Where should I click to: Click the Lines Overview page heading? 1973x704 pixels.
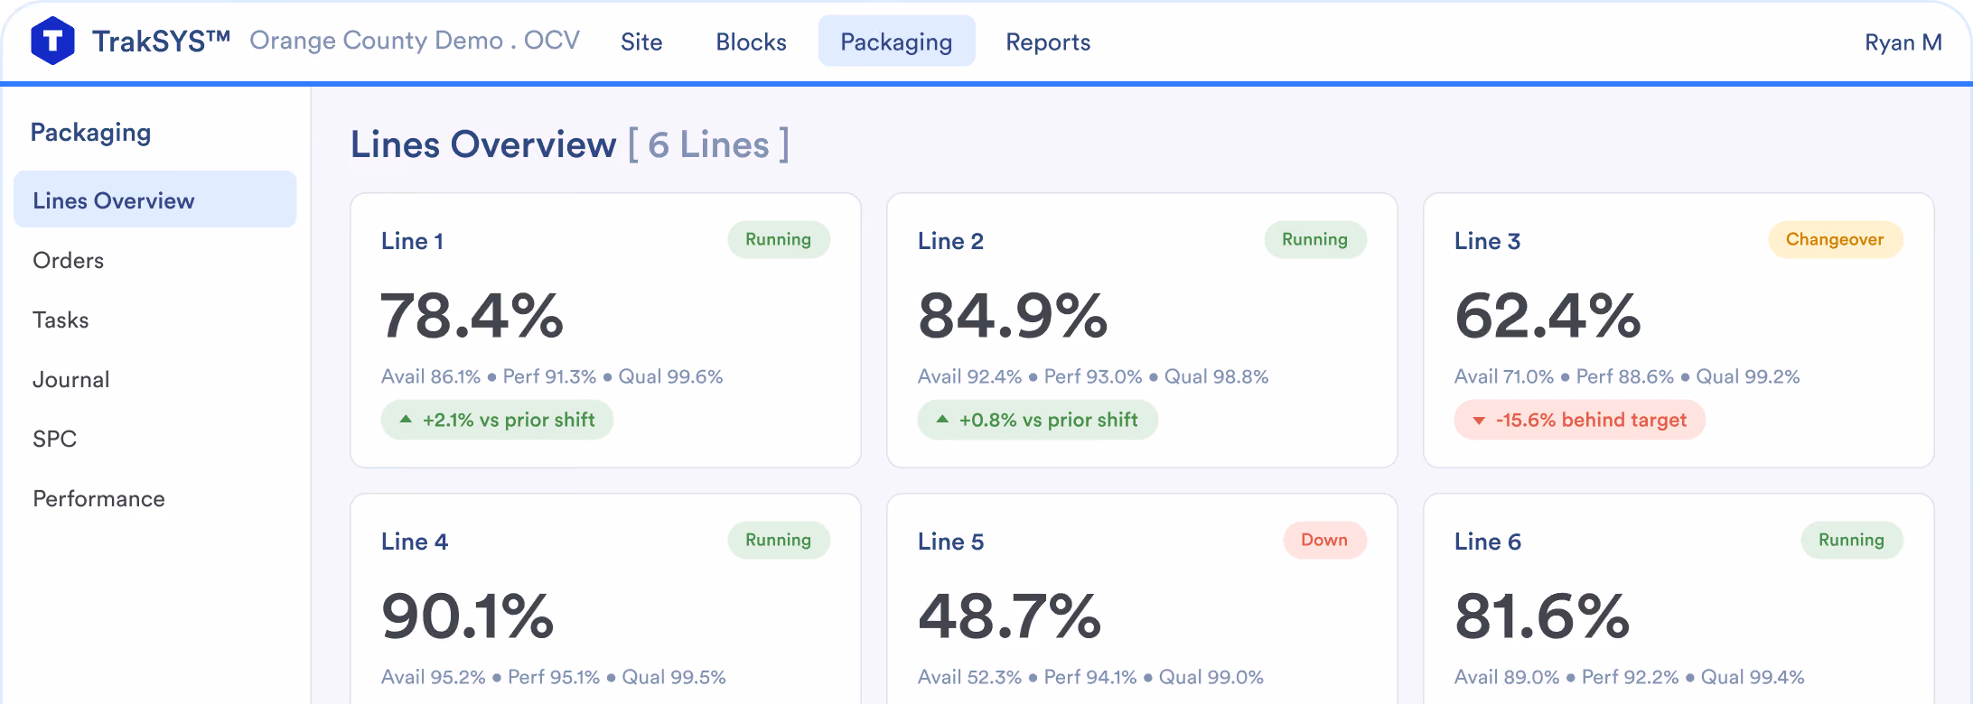[x=483, y=144]
